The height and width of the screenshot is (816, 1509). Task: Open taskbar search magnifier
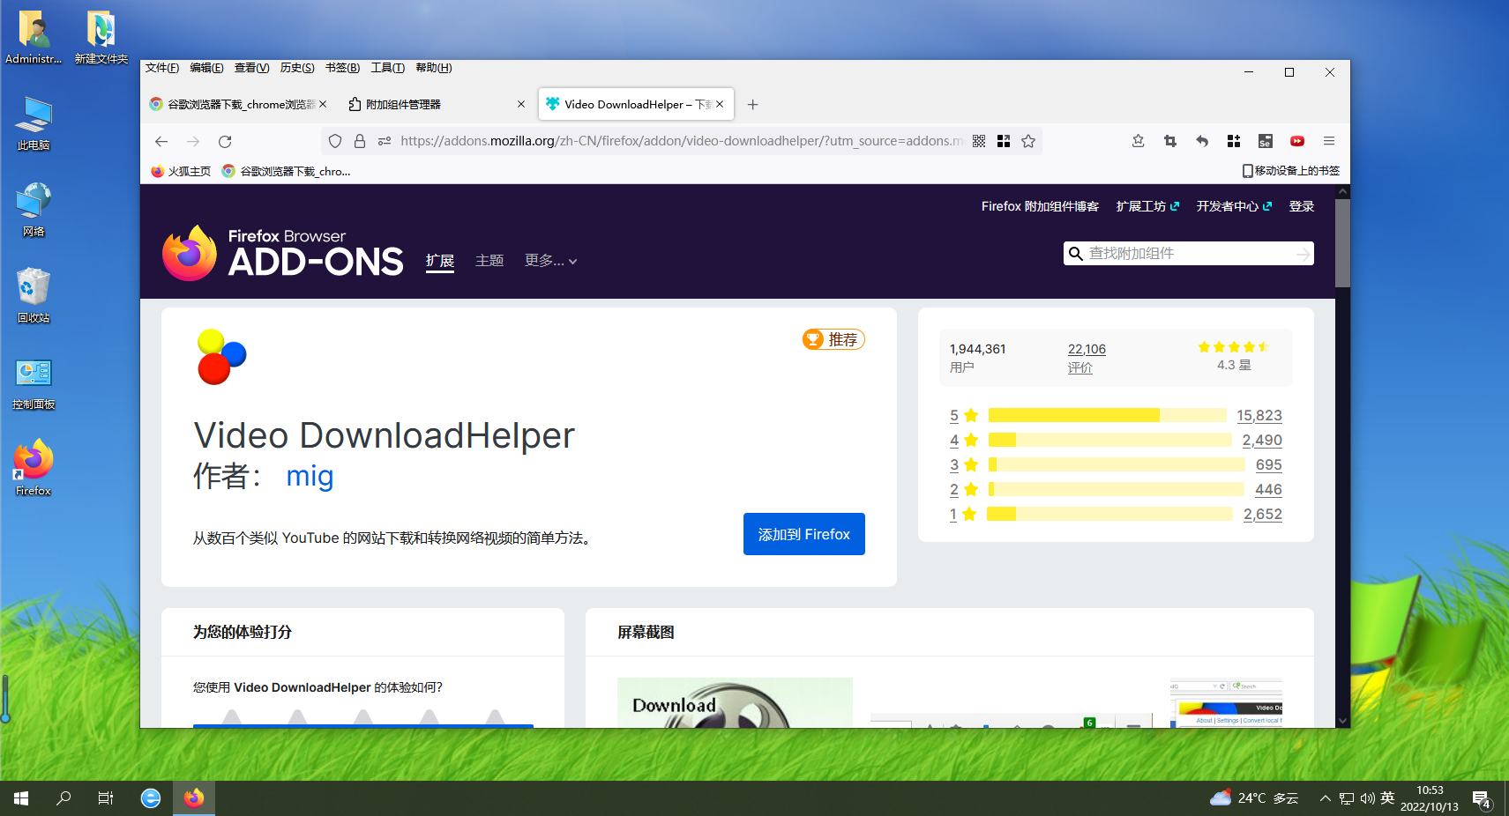click(63, 798)
